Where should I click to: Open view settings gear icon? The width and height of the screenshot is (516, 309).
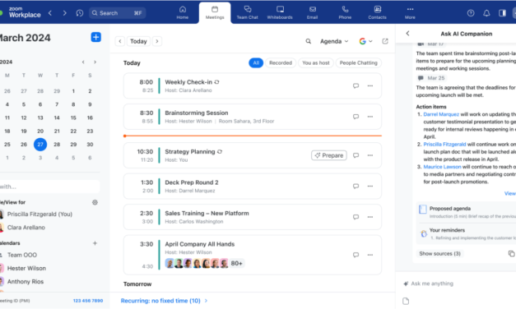point(95,202)
